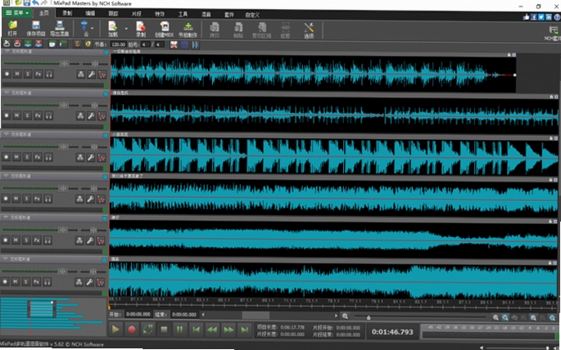Viewport: 561px width, 350px height.
Task: Click the headphones icon on first track
Action: point(49,74)
